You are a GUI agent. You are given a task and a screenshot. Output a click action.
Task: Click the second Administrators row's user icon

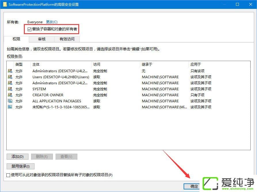(9, 83)
